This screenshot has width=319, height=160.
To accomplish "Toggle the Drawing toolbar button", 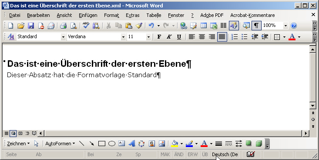I will (x=234, y=26).
